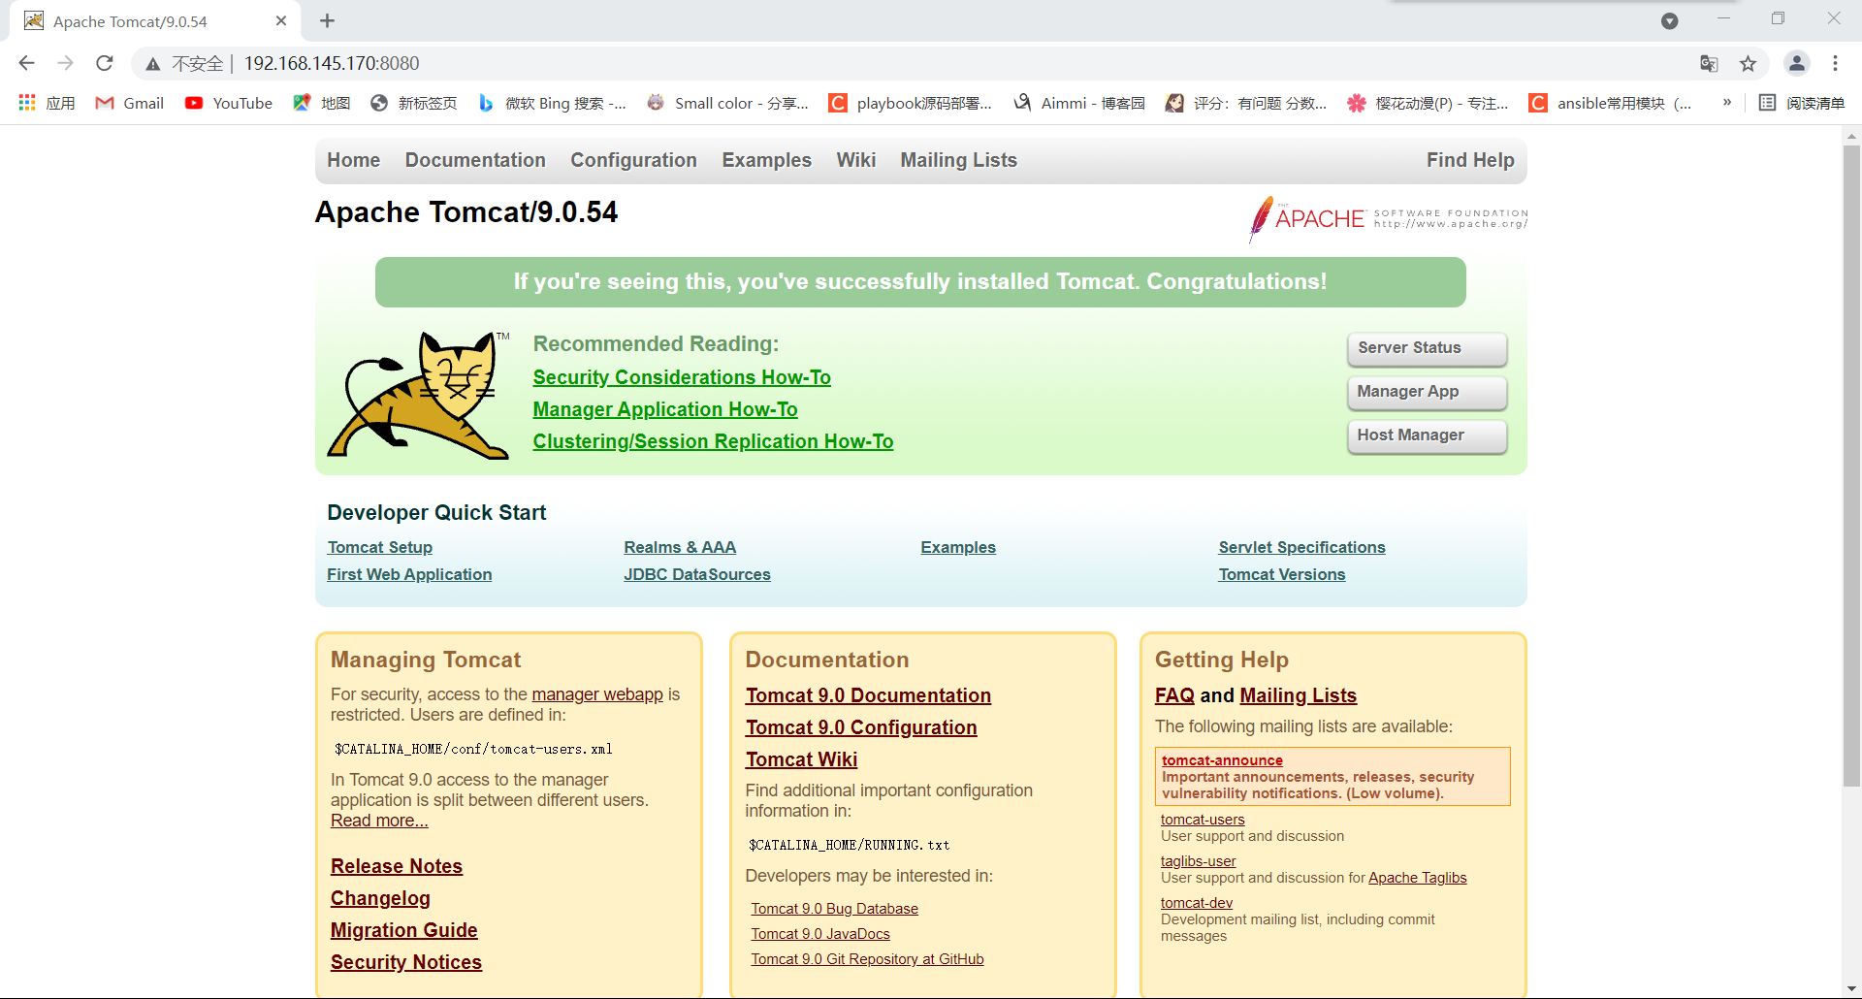
Task: Open the Mailing Lists navigation item
Action: tap(959, 160)
